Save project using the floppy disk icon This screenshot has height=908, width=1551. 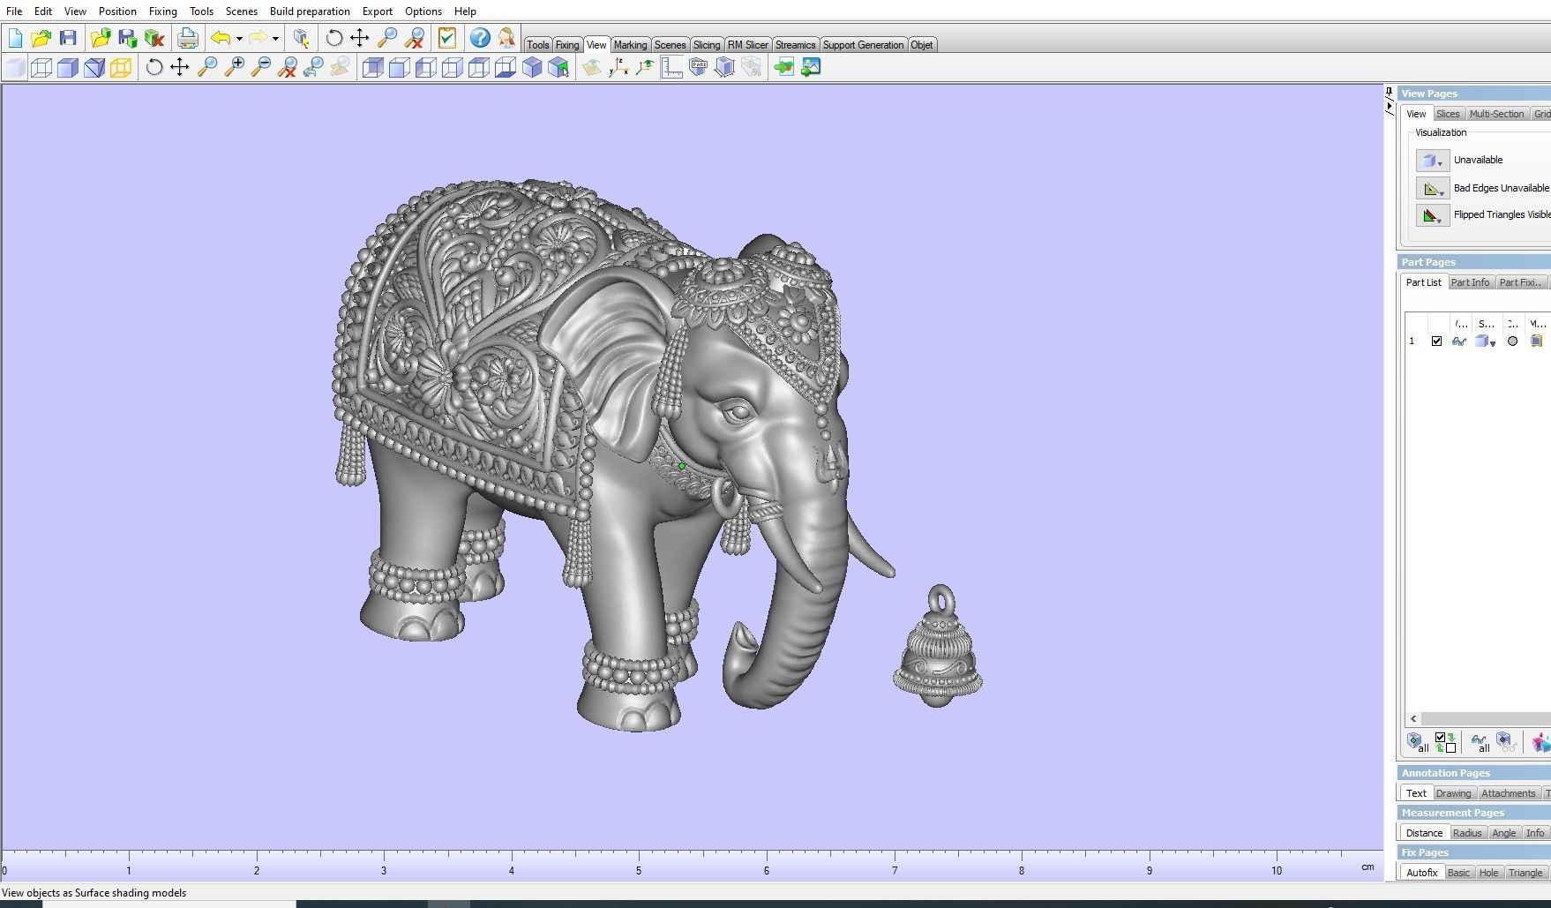pyautogui.click(x=68, y=38)
